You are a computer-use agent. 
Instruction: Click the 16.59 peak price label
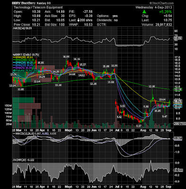coord(66,57)
